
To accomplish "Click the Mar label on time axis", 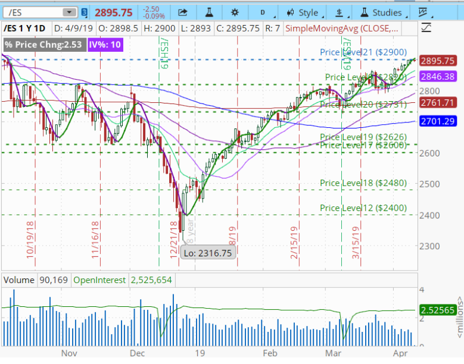I will 333,353.
